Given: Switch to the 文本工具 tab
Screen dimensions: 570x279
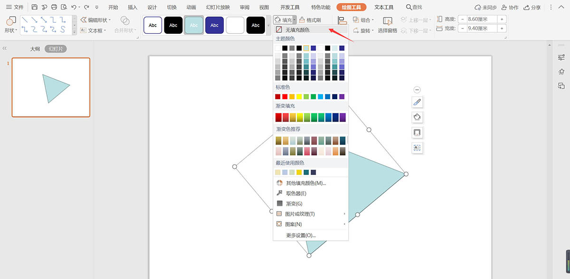Looking at the screenshot, I should coord(384,7).
